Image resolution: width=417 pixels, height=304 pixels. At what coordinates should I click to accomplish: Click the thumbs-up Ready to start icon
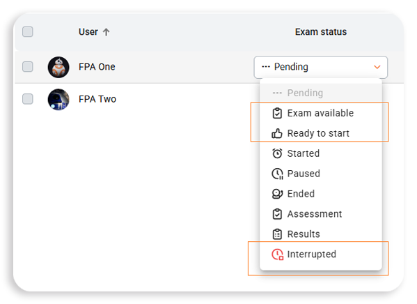[x=277, y=133]
